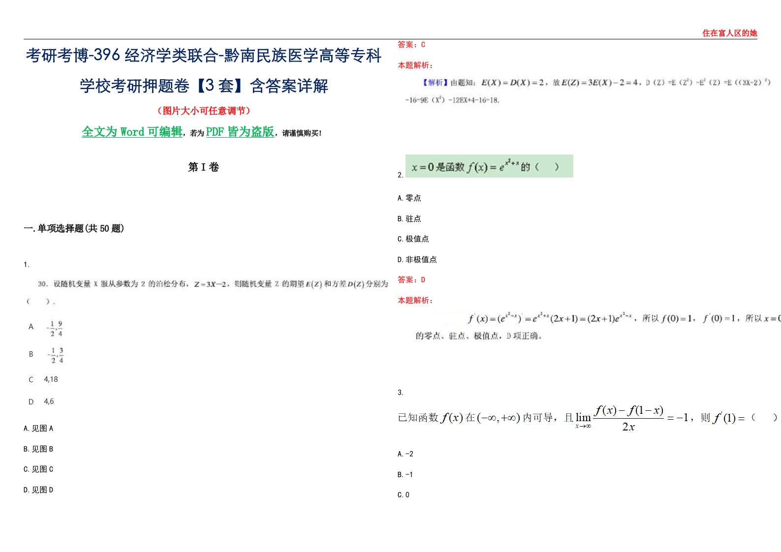Viewport: 781px width, 552px height.
Task: Select option A.零点
Action: click(x=409, y=198)
